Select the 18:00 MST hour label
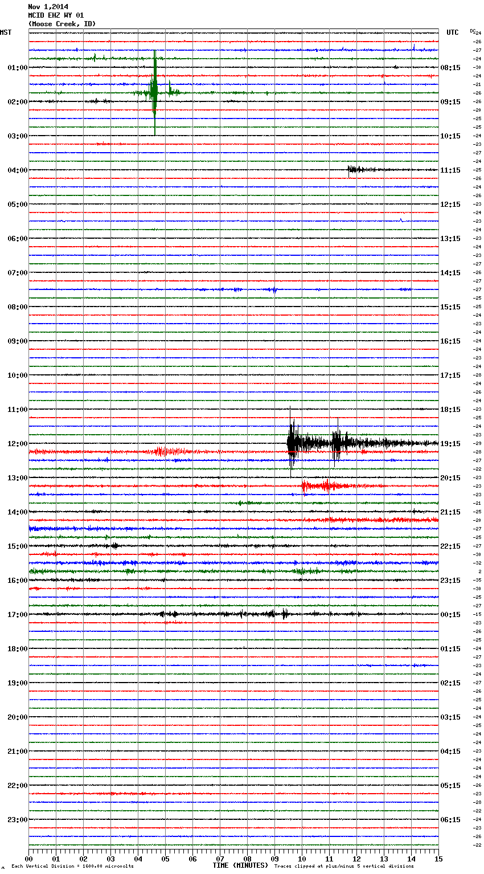Screen dimensions: 484x874 pyautogui.click(x=18, y=648)
